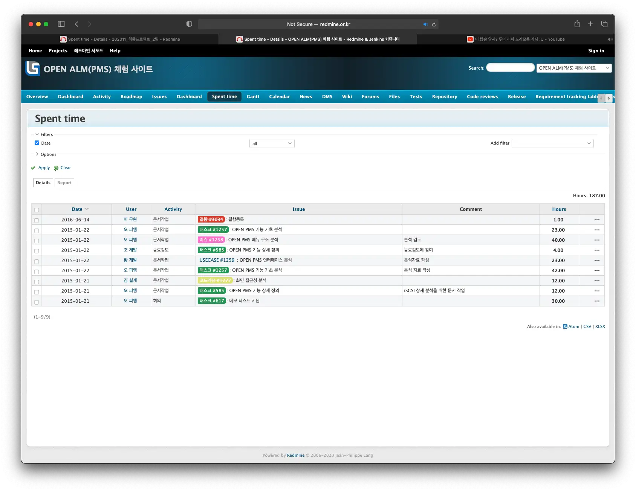
Task: Go forward with the browser forward arrow
Action: [89, 24]
